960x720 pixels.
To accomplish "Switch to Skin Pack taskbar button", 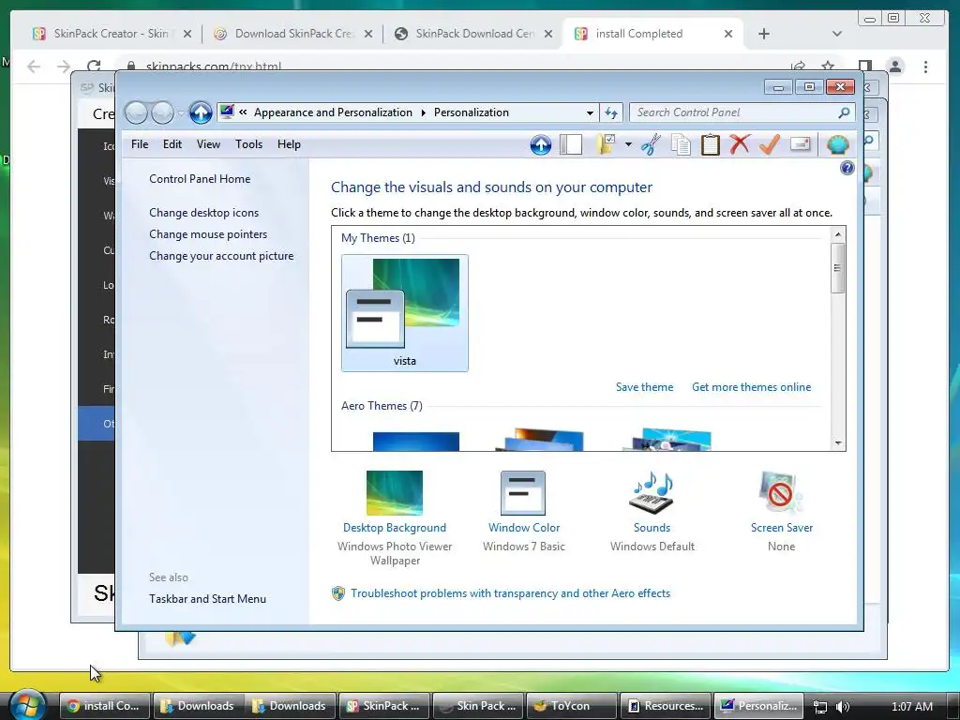I will (478, 706).
